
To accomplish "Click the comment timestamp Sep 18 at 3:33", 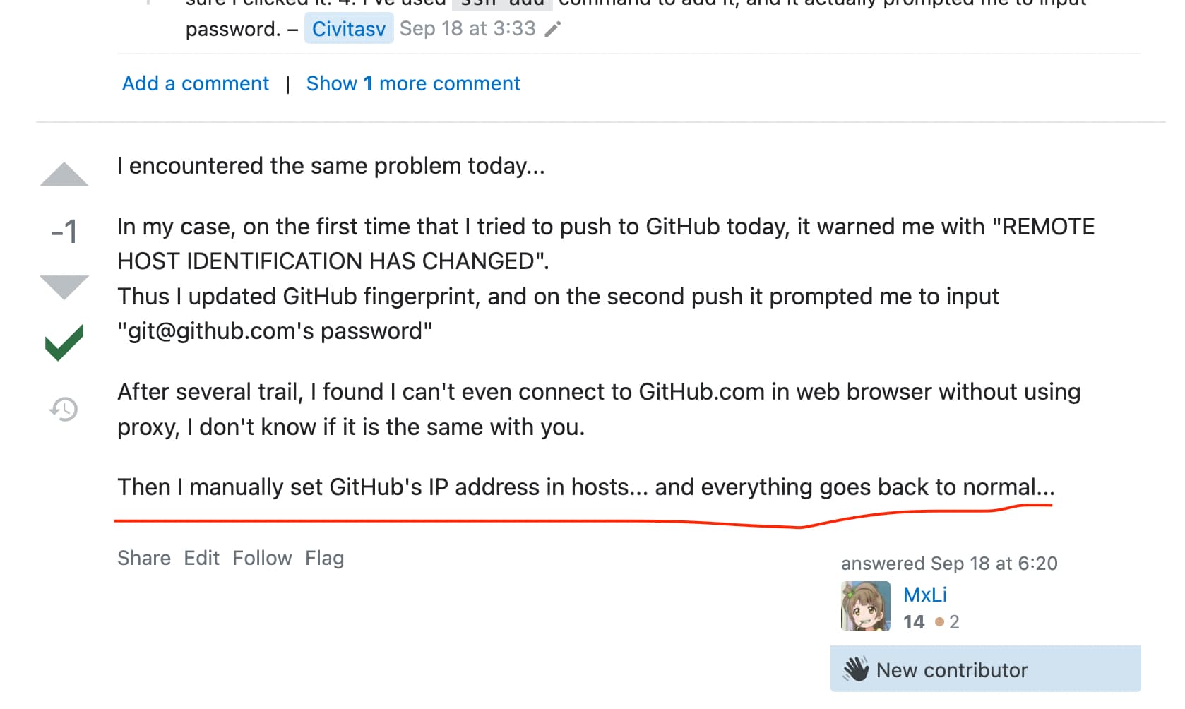I will pos(468,29).
